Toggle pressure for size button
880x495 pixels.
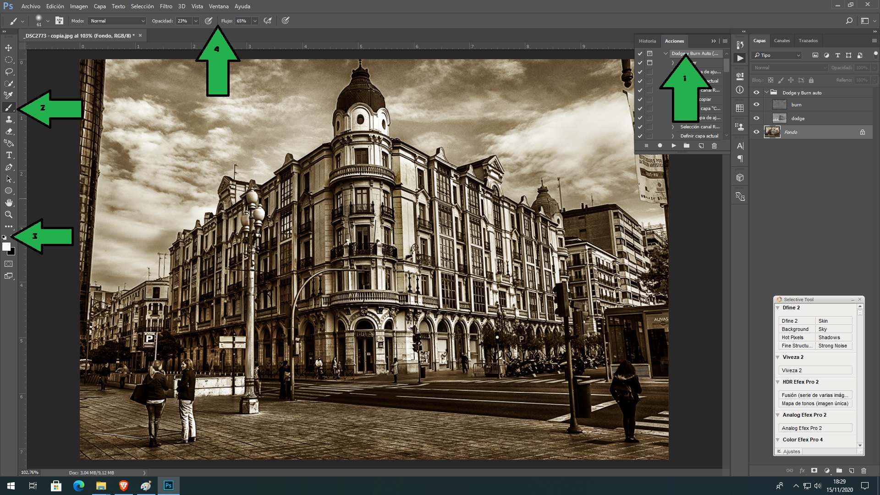tap(286, 21)
